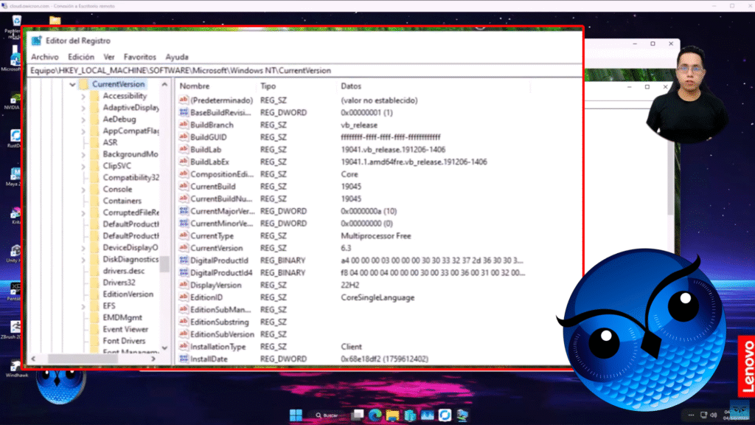Click the DigitalProductId binary value icon
755x425 pixels.
(184, 260)
